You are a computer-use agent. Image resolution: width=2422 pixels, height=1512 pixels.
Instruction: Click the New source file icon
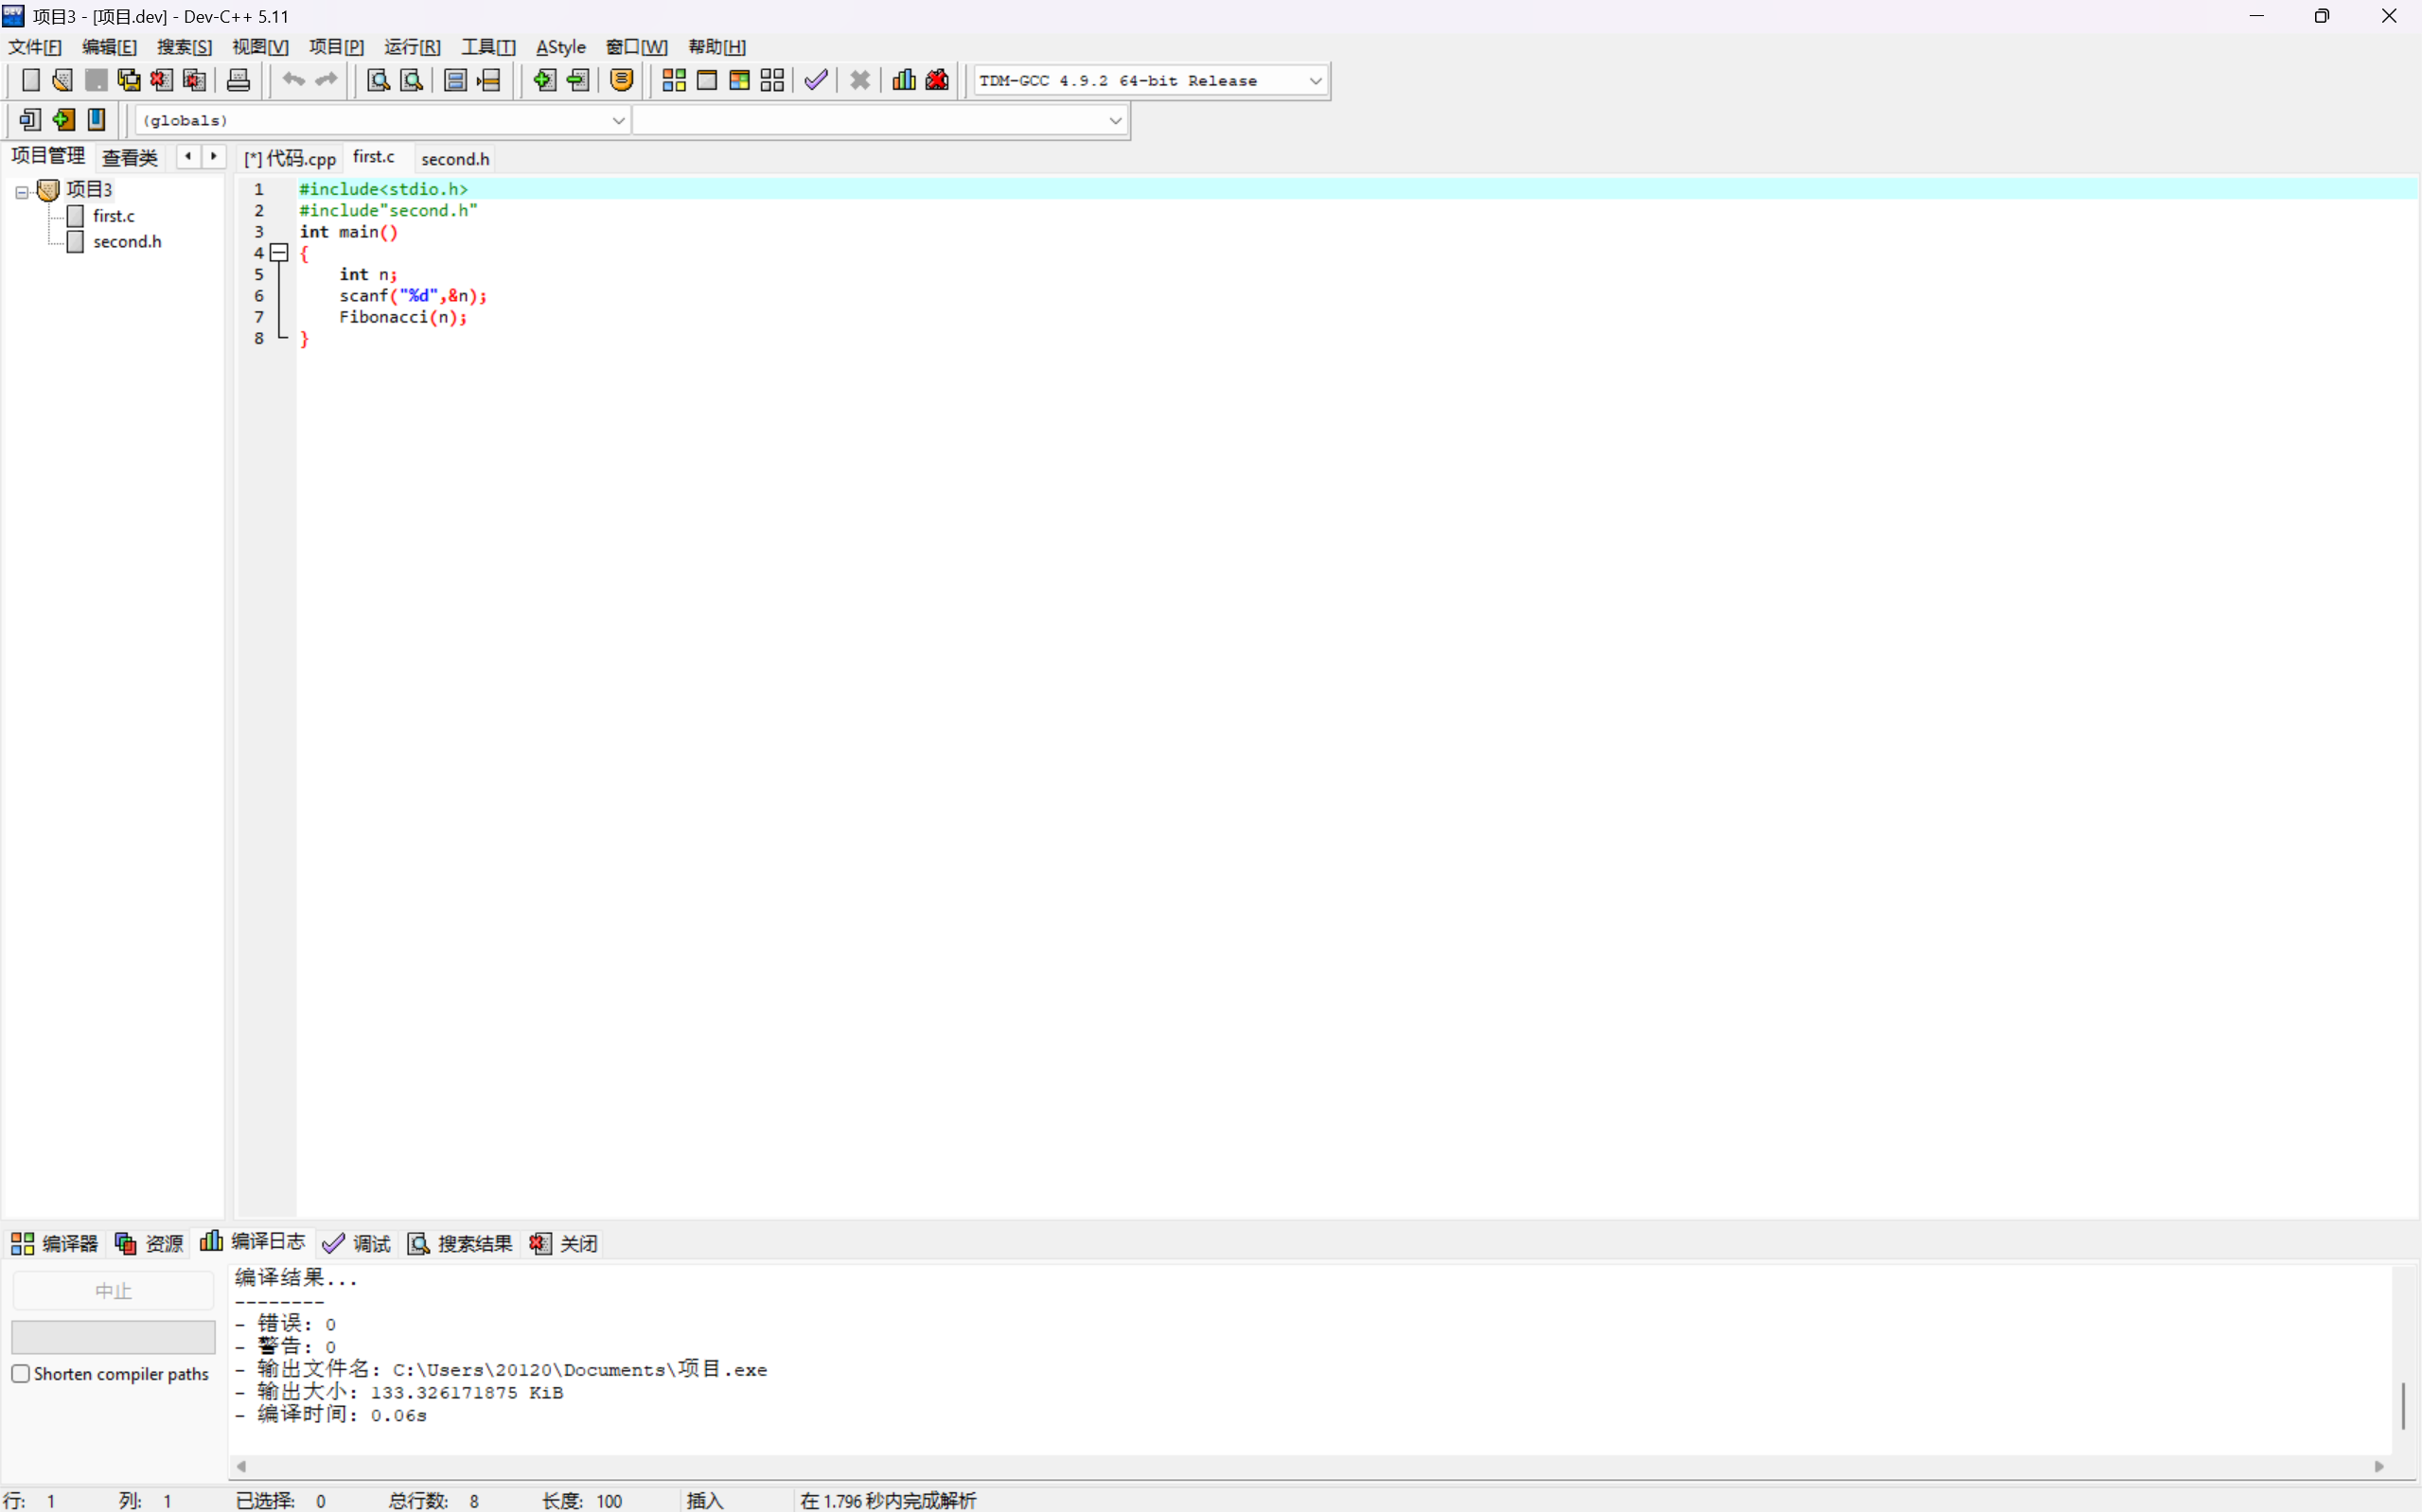click(x=31, y=80)
